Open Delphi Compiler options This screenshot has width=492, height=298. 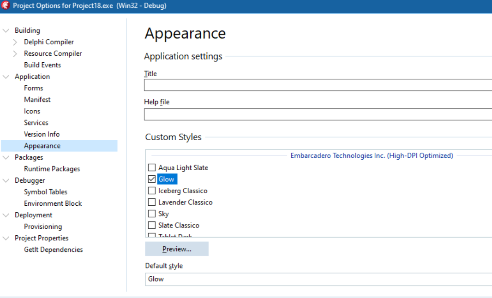pyautogui.click(x=48, y=42)
